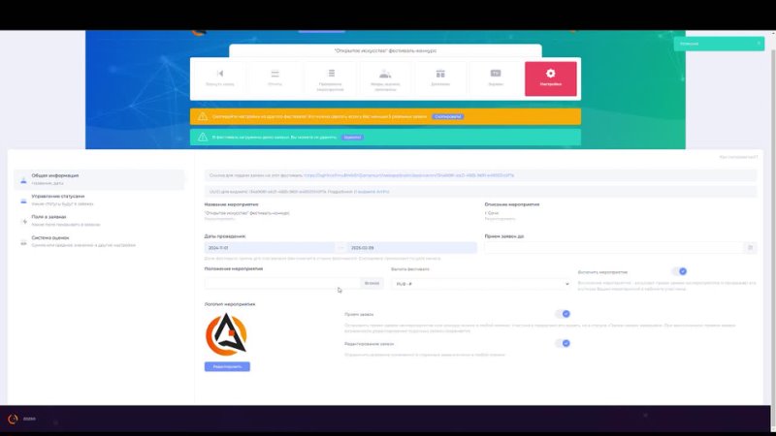The width and height of the screenshot is (776, 436).
Task: Click the blue button under the event logo
Action: tap(227, 366)
